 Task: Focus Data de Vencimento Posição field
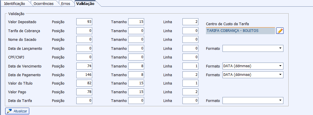[x=84, y=66]
